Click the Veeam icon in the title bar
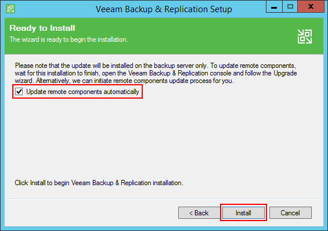Viewport: 328px width, 231px height. click(x=10, y=9)
